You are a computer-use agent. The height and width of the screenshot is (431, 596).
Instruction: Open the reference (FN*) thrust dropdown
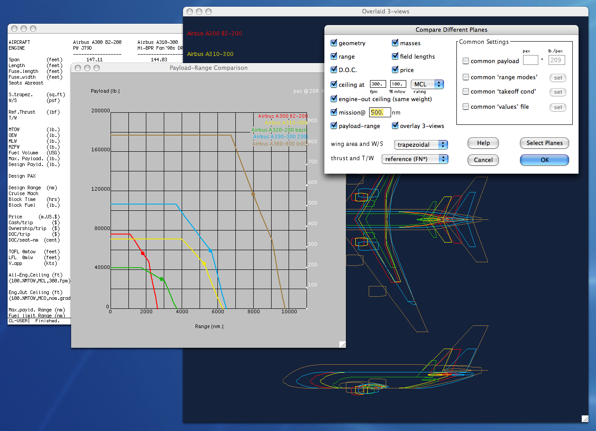(x=414, y=159)
